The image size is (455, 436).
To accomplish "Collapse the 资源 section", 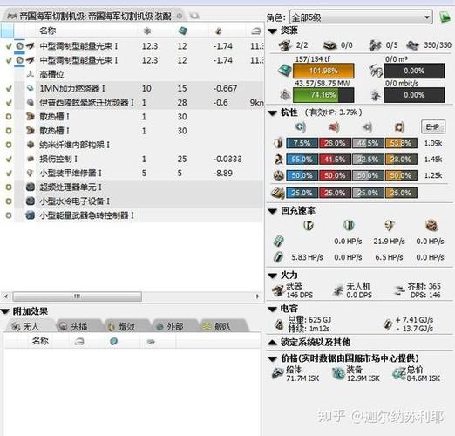I will (x=273, y=31).
